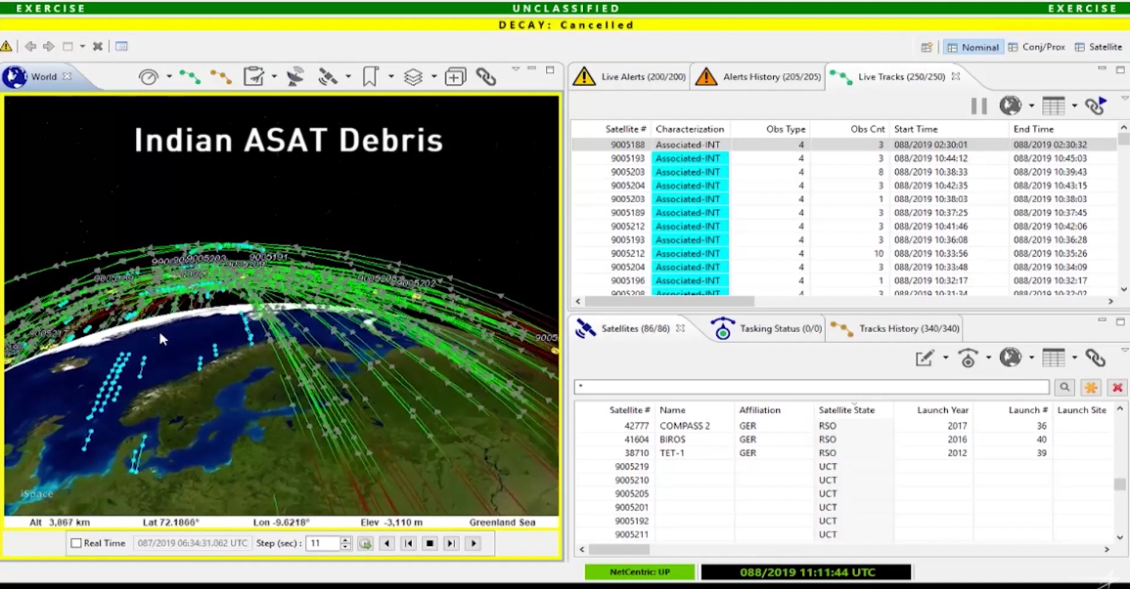Switch to Conj/Prox perspective
The image size is (1130, 589).
coord(1036,47)
